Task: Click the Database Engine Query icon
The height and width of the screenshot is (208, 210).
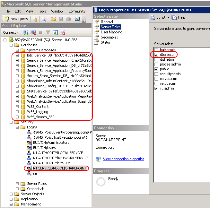Action: pyautogui.click(x=35, y=19)
